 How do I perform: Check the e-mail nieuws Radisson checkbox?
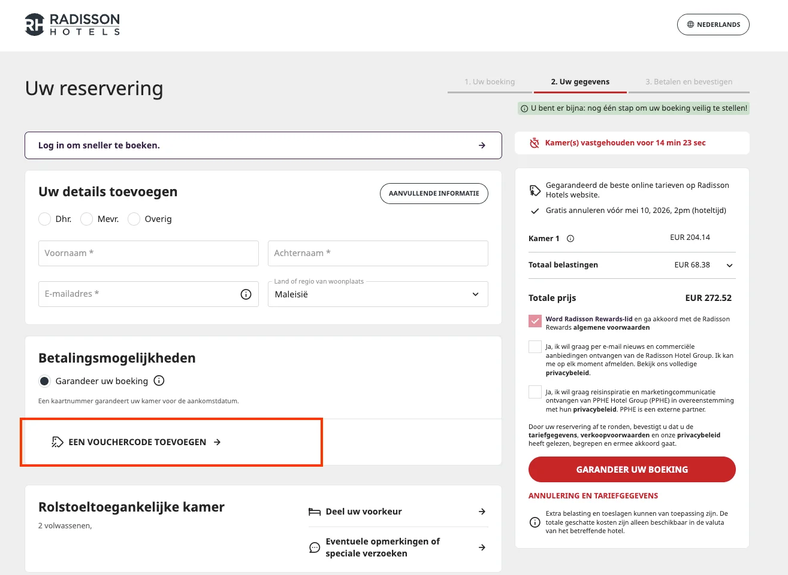(x=535, y=346)
